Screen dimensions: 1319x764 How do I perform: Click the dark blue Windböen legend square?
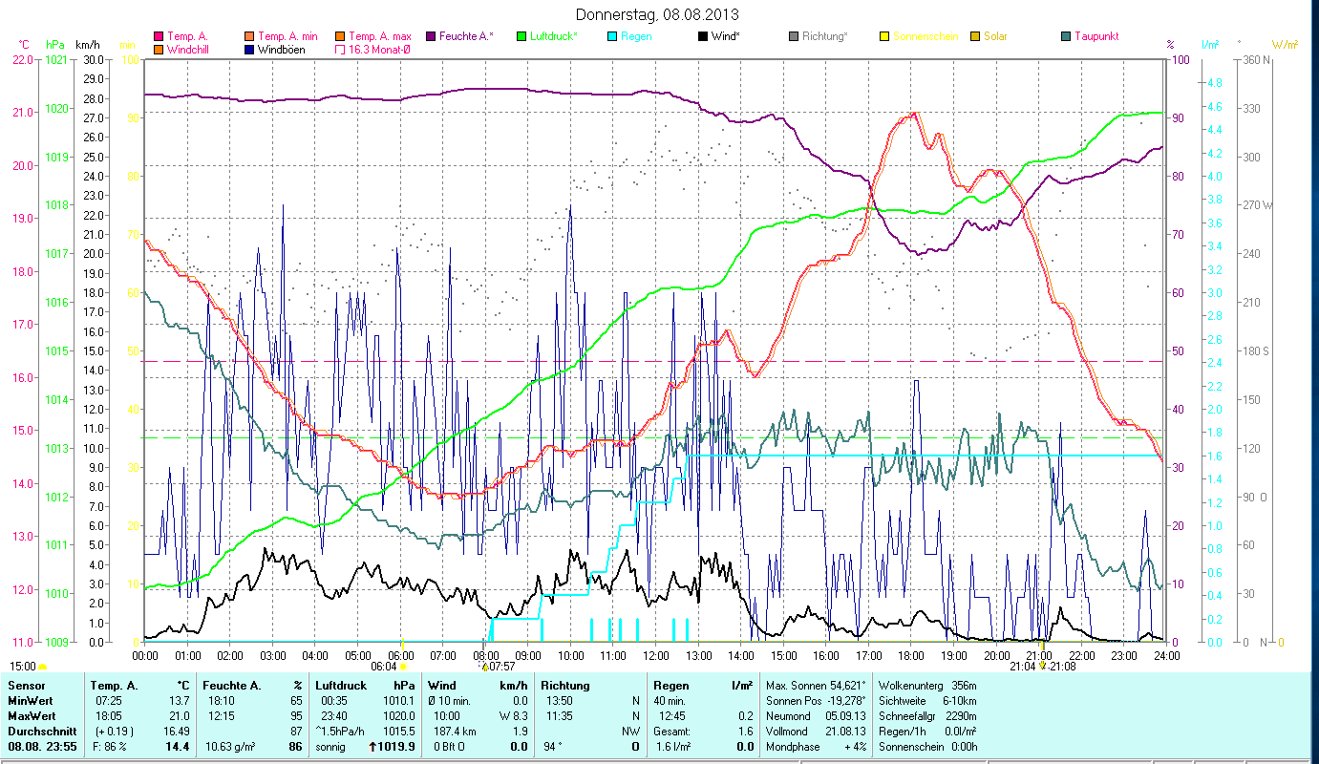point(250,50)
